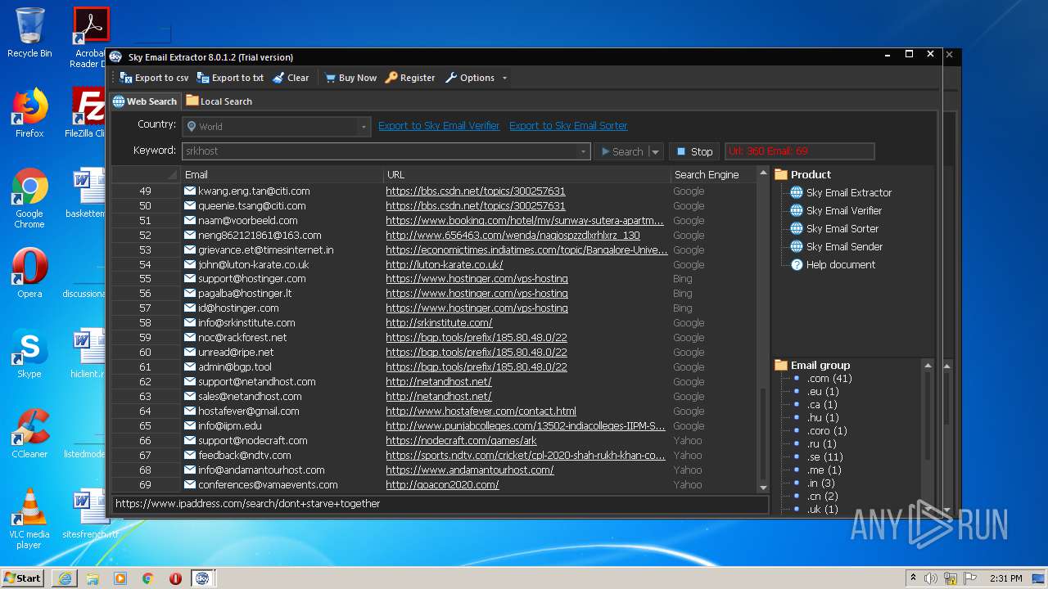Select email noc@rackforest.net row
The image size is (1048, 589).
click(x=434, y=338)
